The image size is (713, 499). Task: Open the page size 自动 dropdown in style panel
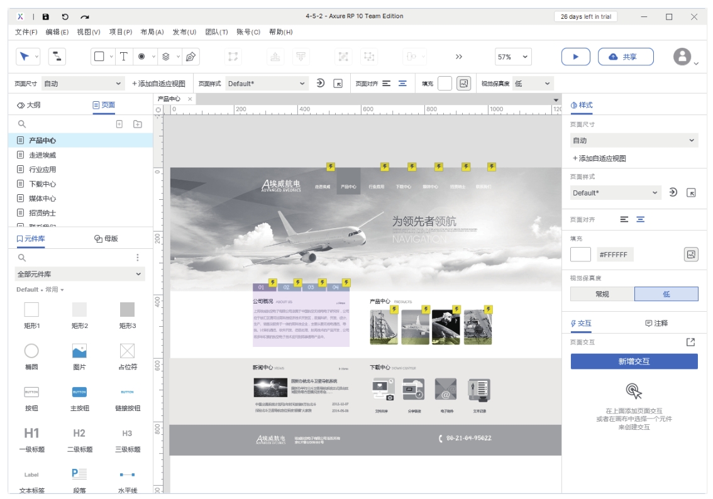pyautogui.click(x=634, y=141)
